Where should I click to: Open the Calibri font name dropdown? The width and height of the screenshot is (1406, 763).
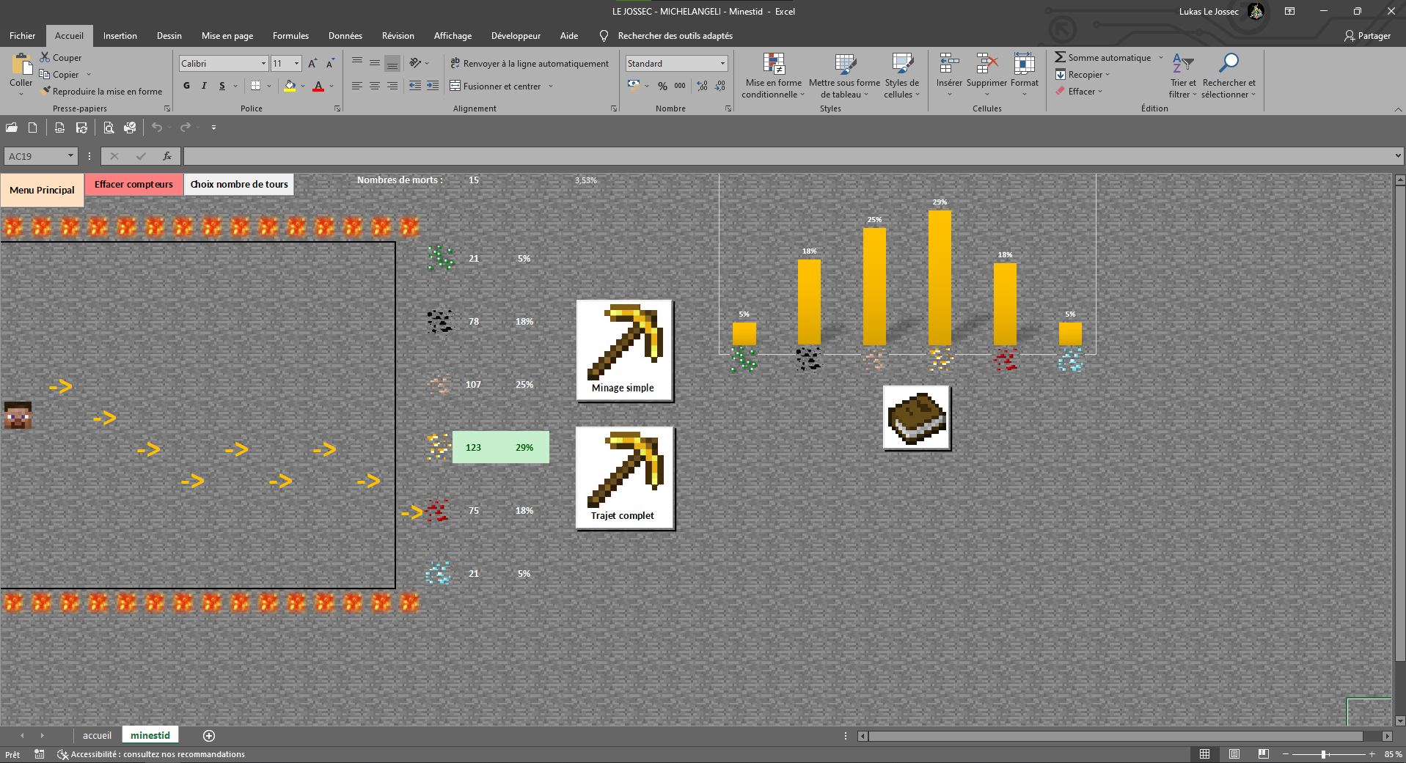pos(263,64)
